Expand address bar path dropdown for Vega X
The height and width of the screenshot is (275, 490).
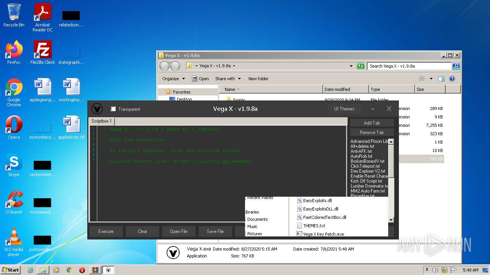tap(234, 66)
